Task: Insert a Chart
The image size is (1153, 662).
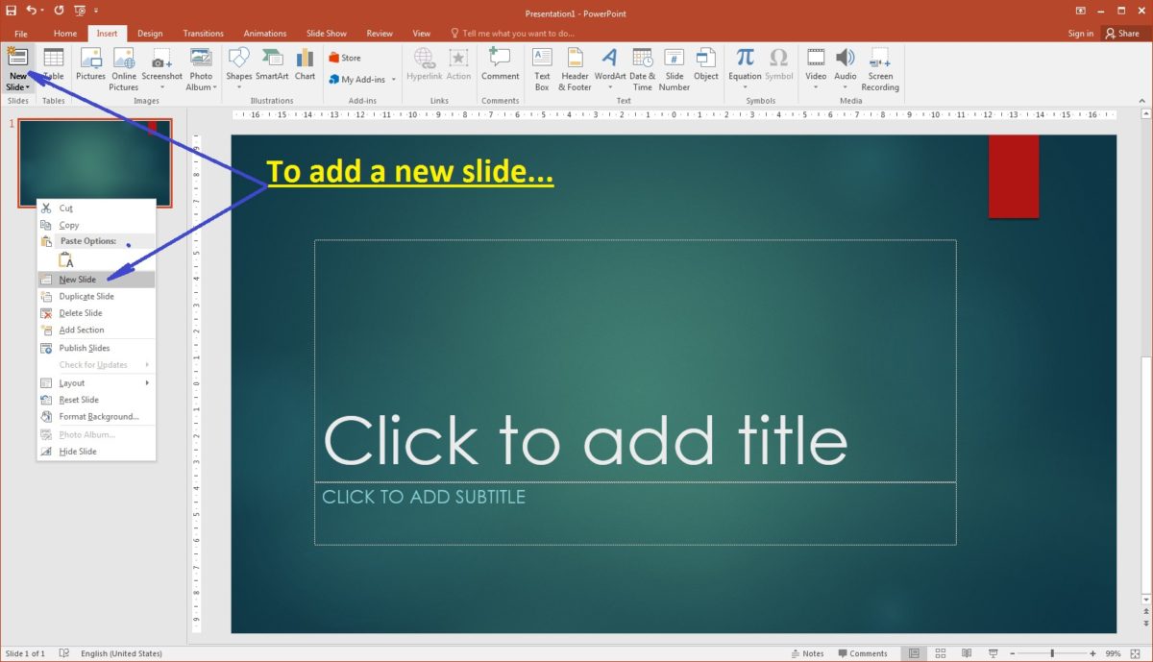Action: coord(305,65)
